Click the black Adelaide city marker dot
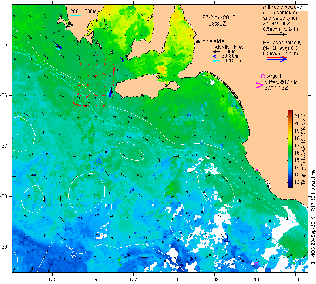The image size is (316, 284). (198, 41)
